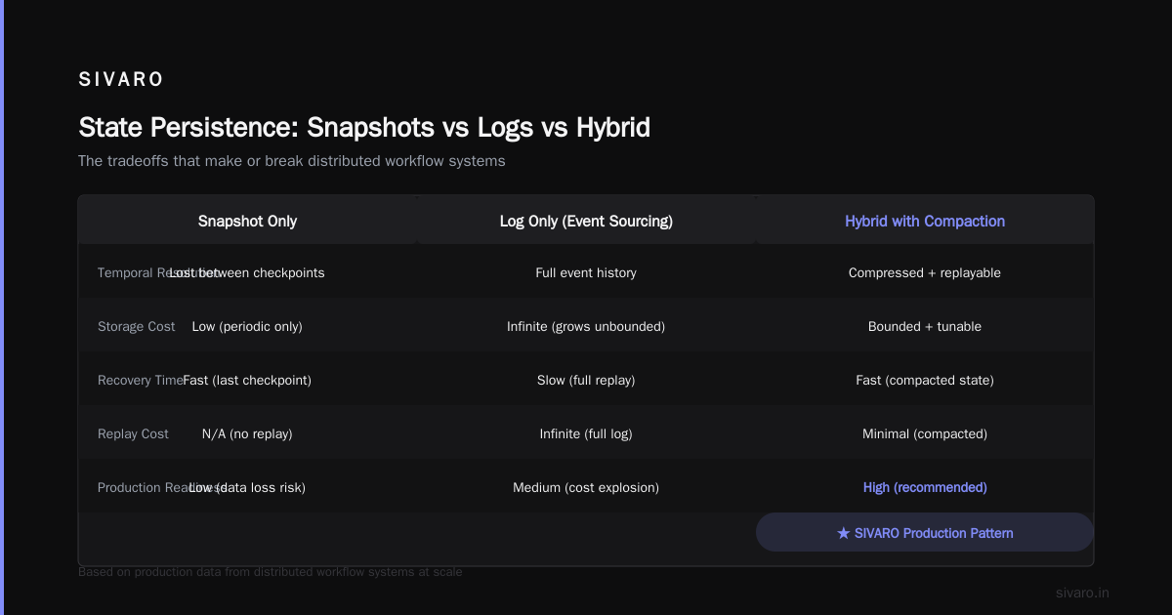The height and width of the screenshot is (615, 1172).
Task: Click the Replay Cost row label
Action: point(133,434)
